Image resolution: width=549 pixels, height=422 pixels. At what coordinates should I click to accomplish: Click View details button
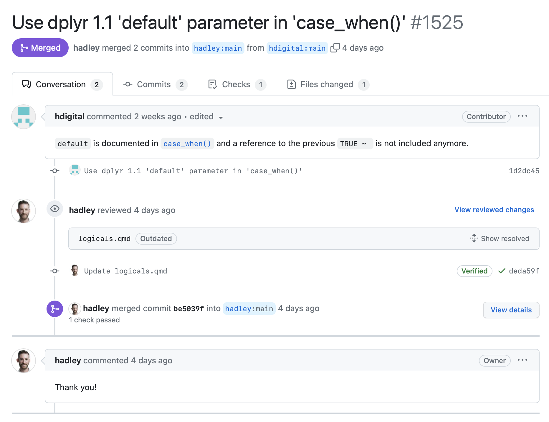511,310
